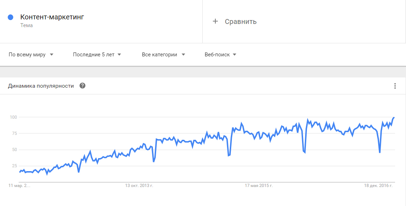
Task: Click the arrow next to Веб-поиск
Action: coord(235,55)
